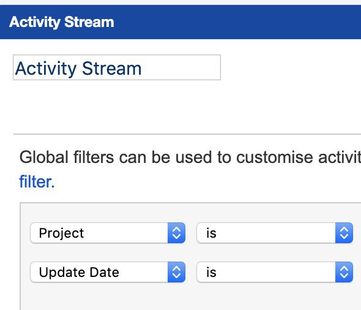Click the white "Activity Stream" heading text in header
This screenshot has width=361, height=310.
62,22
